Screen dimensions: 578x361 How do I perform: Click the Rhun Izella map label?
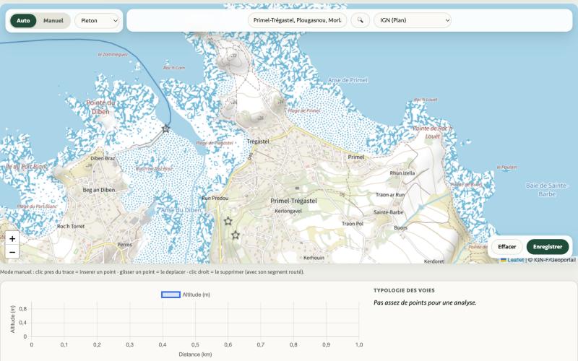(402, 173)
